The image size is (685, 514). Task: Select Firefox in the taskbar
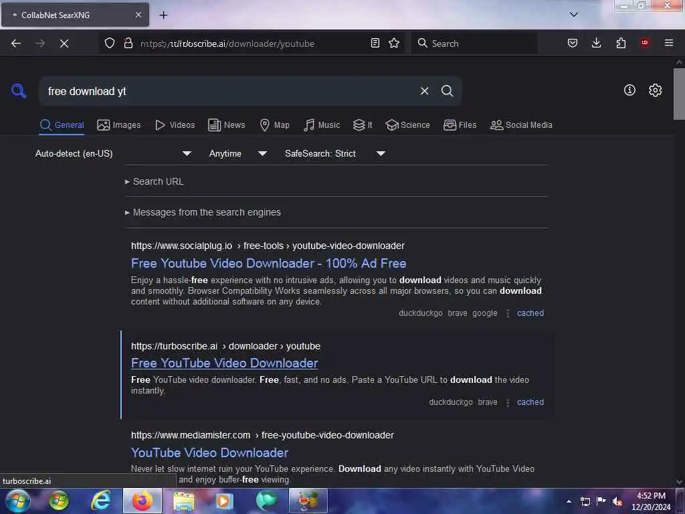click(x=142, y=501)
